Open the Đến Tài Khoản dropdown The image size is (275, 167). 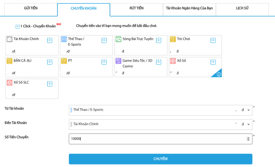[x=160, y=124]
